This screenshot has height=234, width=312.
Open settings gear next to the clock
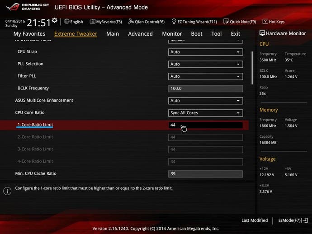click(55, 20)
